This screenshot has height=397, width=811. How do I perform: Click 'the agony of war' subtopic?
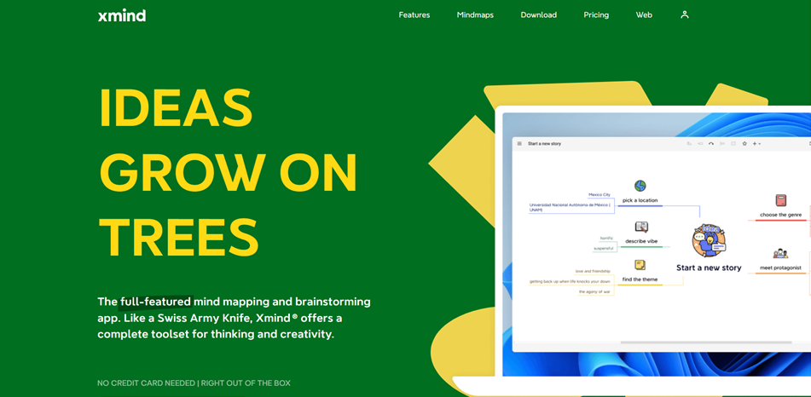click(x=594, y=292)
